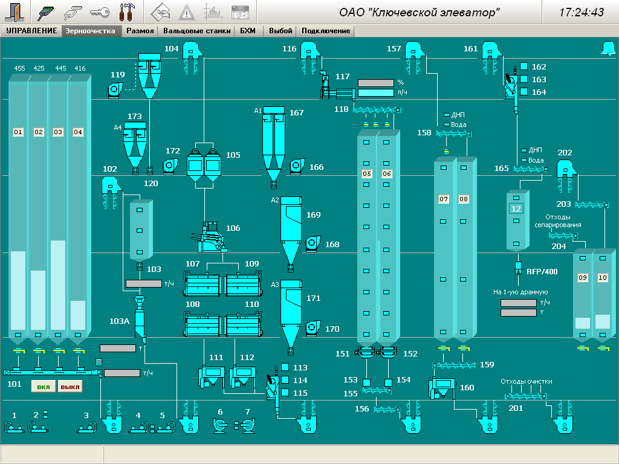Select fan 119 icon

(x=115, y=89)
